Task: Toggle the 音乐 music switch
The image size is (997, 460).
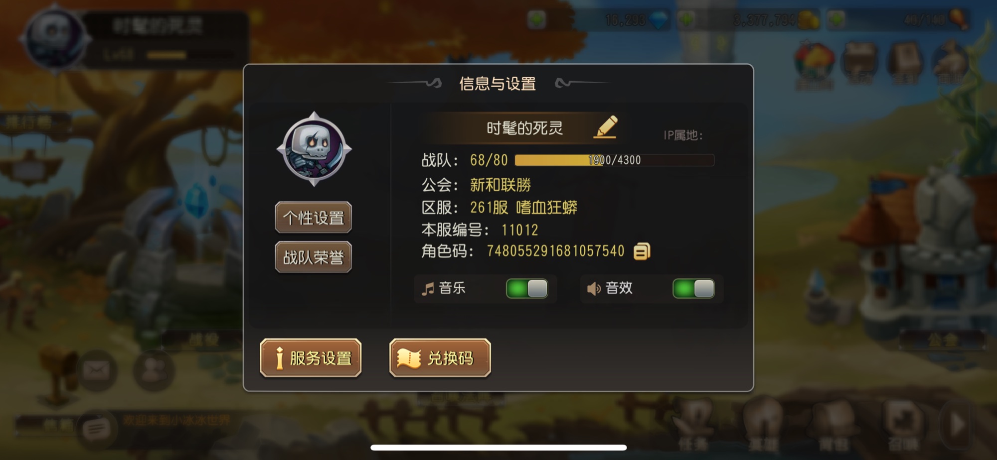Action: [527, 289]
